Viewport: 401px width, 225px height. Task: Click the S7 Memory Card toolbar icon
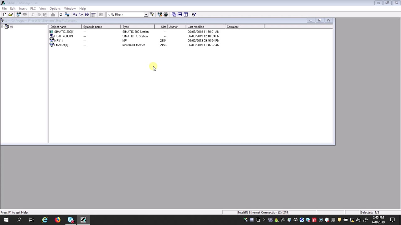tap(25, 14)
